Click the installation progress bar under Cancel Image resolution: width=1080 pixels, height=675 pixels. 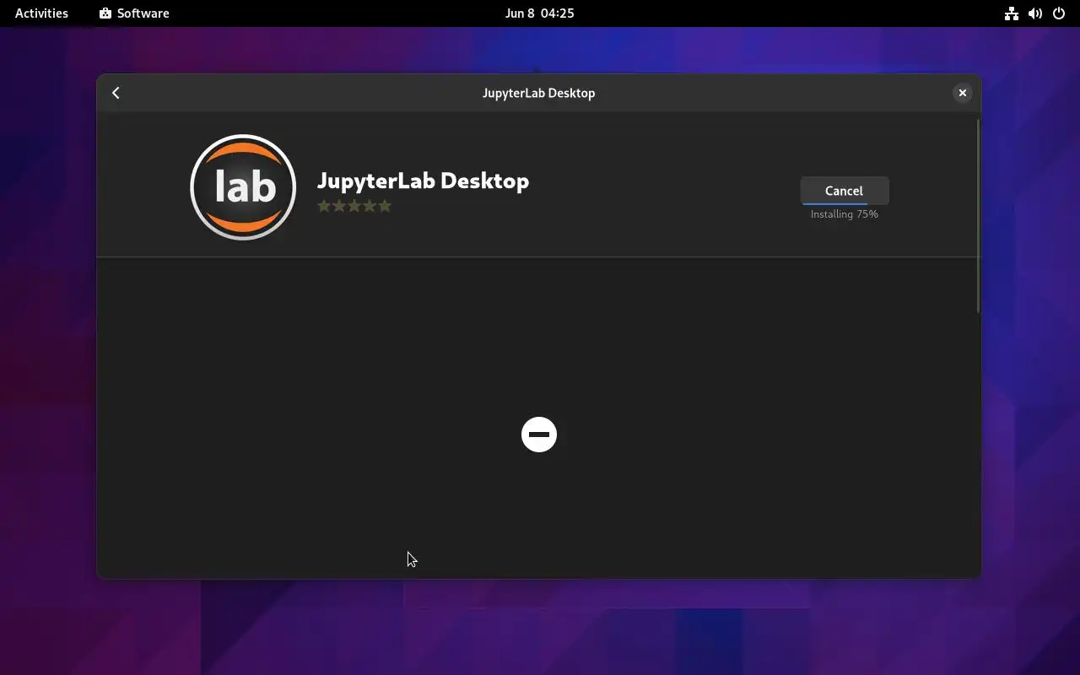(844, 203)
